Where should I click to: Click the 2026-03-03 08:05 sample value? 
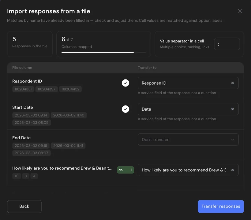click(32, 123)
